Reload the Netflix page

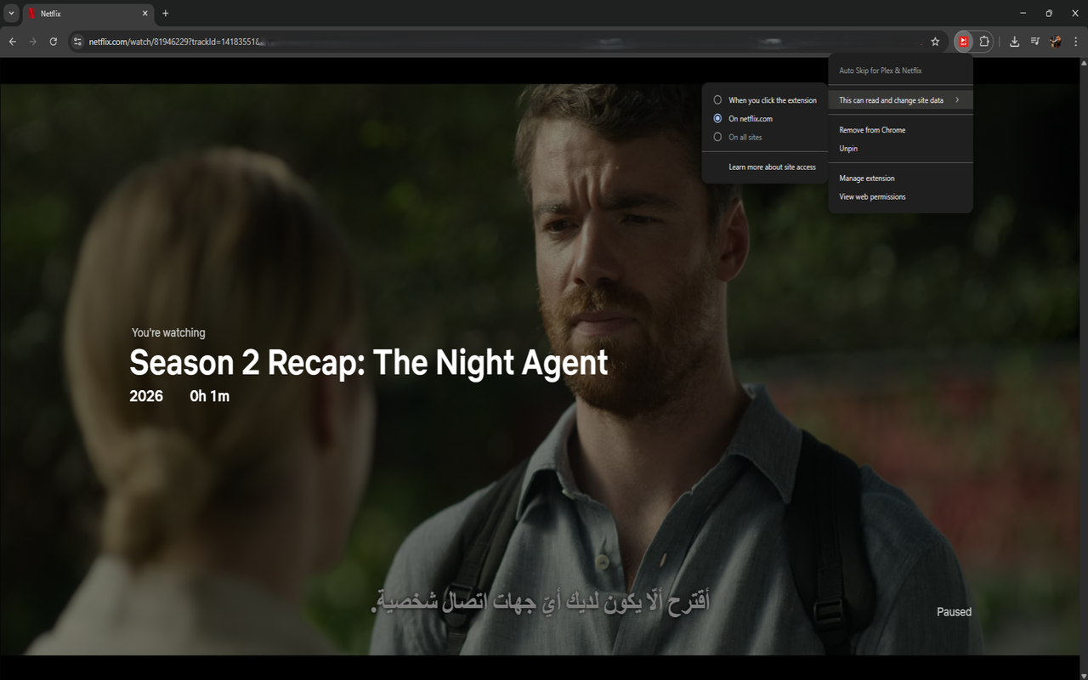click(x=54, y=41)
